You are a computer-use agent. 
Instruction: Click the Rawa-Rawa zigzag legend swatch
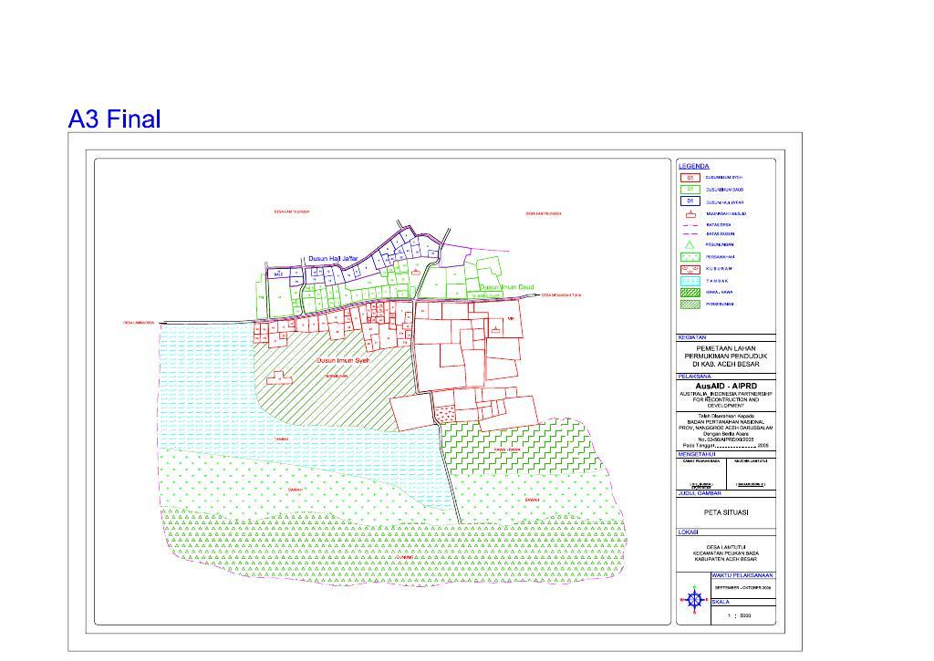pos(690,293)
